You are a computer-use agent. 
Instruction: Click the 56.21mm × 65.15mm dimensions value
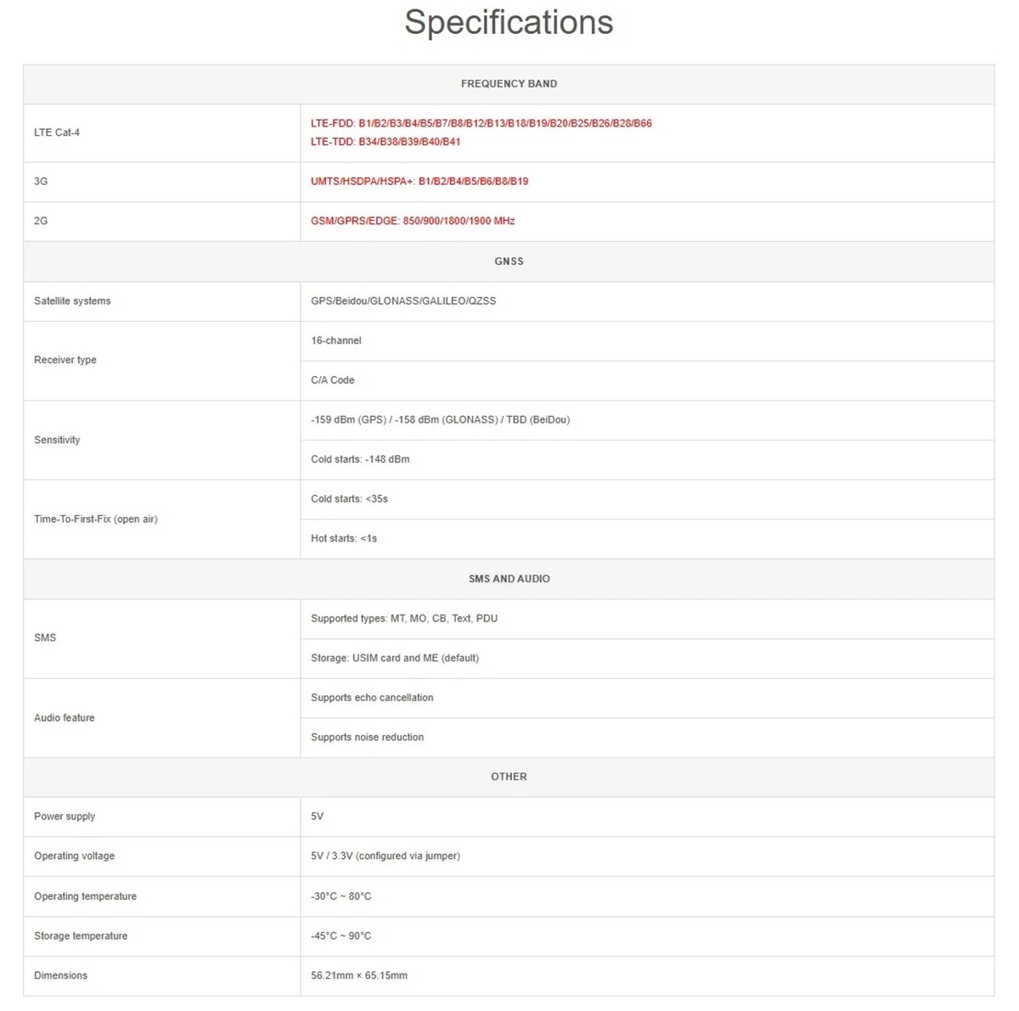(359, 975)
